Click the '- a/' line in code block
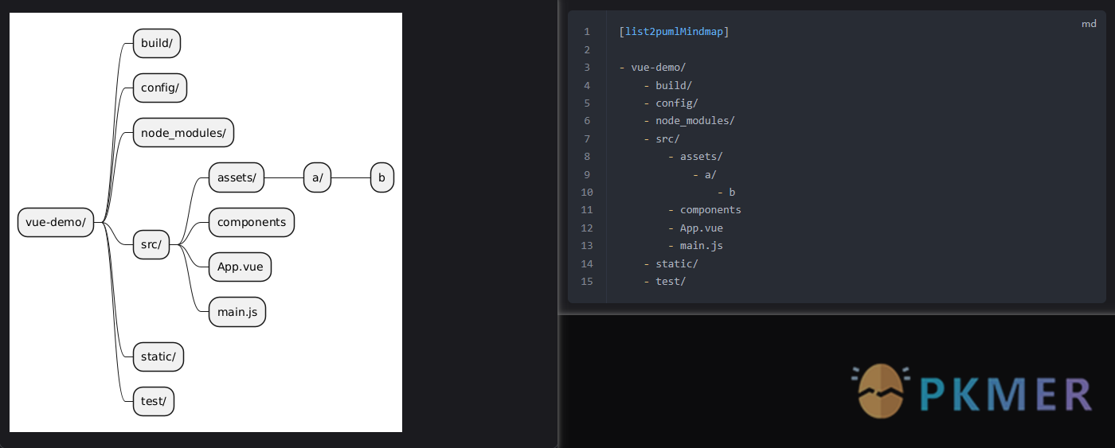The image size is (1115, 448). point(705,174)
